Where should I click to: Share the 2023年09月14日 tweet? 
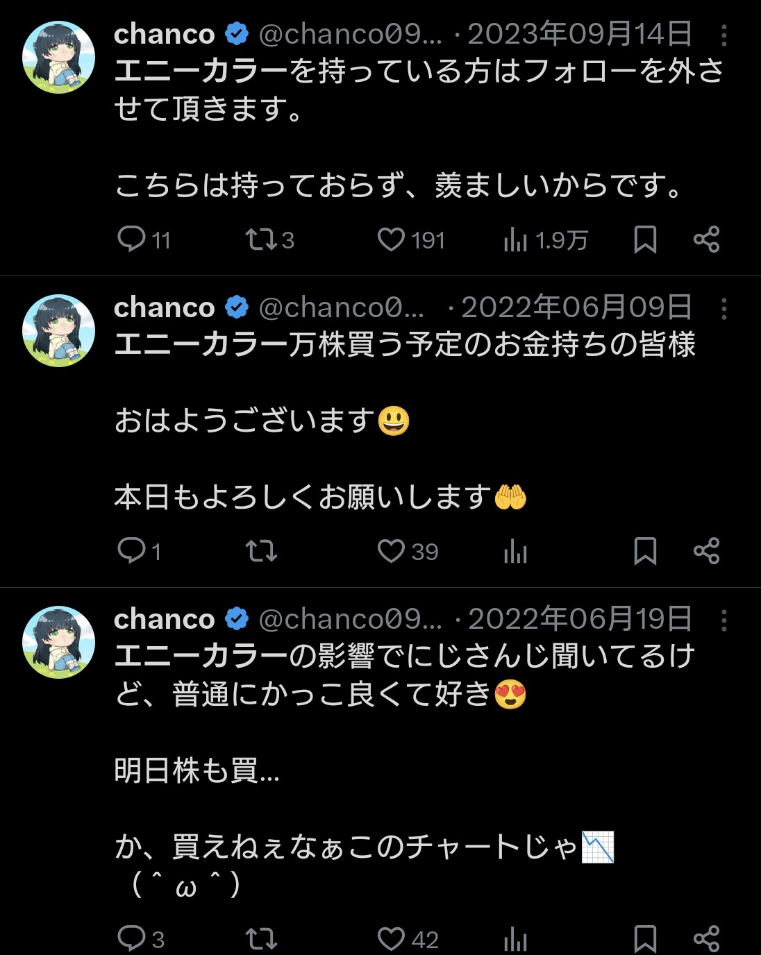click(706, 239)
